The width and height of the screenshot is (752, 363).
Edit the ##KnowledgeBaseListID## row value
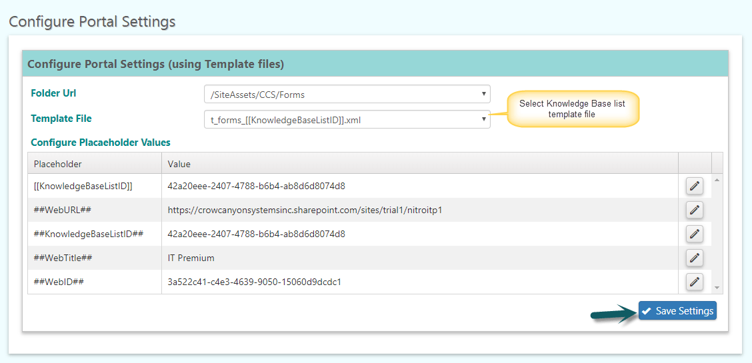click(695, 234)
